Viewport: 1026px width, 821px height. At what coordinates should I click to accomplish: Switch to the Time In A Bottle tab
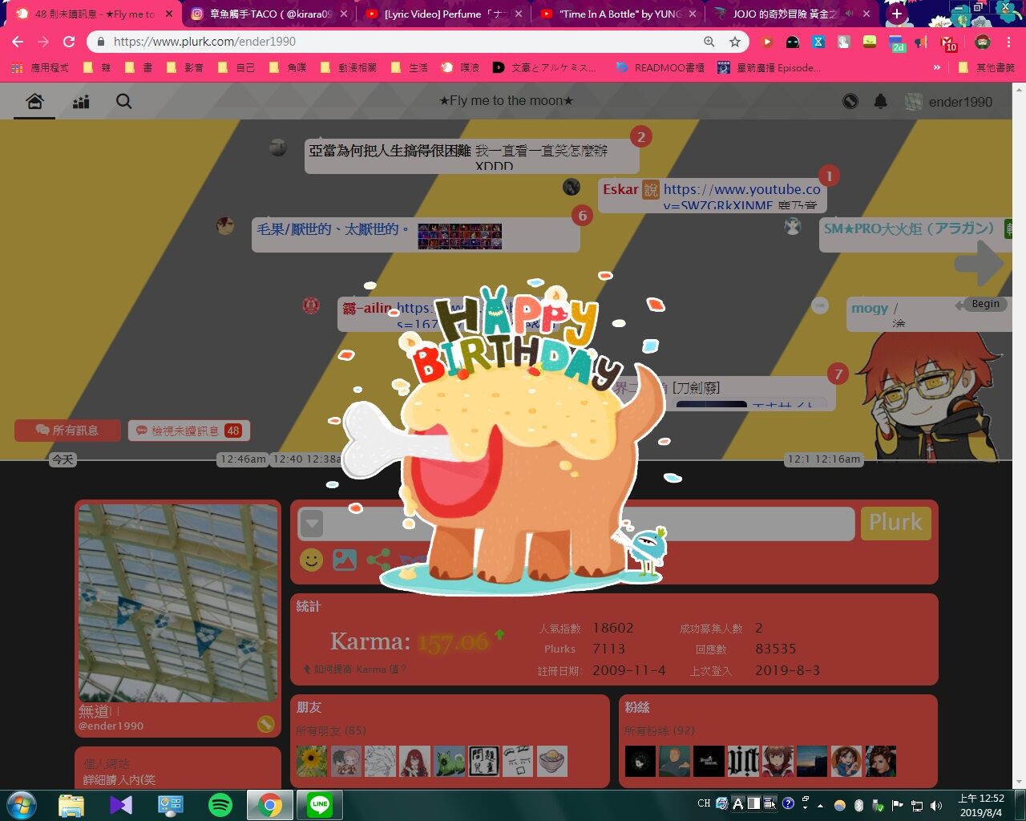(x=617, y=14)
